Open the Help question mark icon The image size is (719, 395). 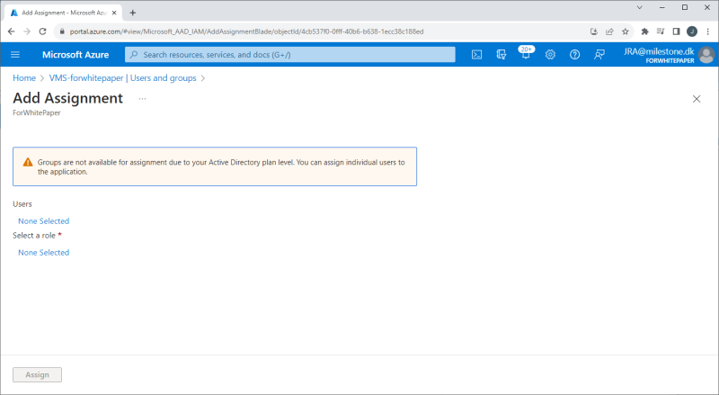574,55
